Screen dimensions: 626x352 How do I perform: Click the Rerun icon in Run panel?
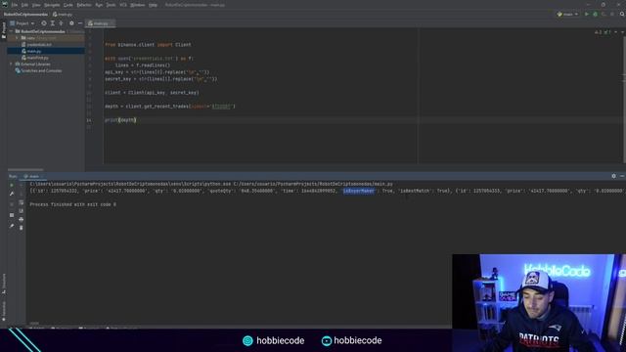point(12,185)
